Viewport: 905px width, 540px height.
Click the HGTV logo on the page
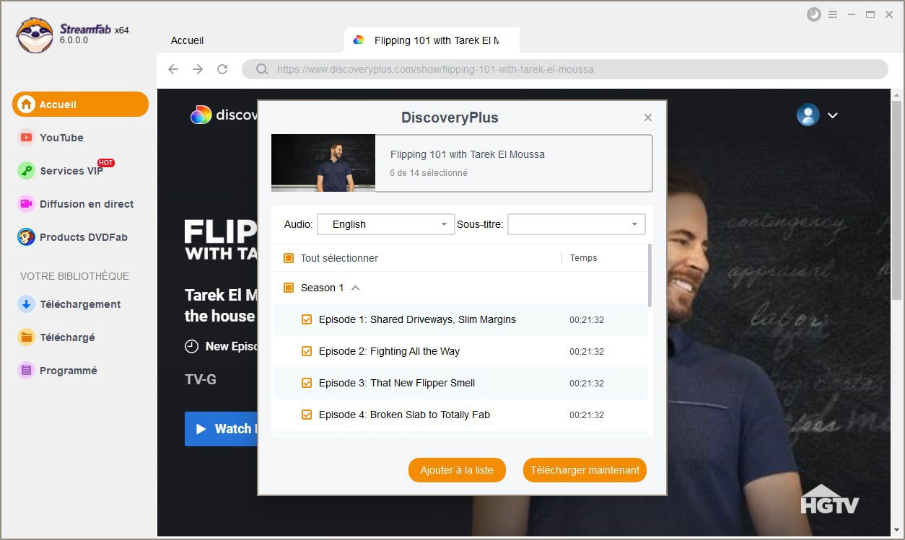click(x=830, y=499)
